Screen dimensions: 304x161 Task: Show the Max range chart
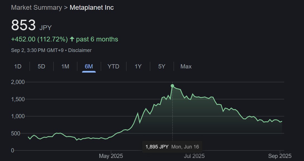click(x=186, y=66)
